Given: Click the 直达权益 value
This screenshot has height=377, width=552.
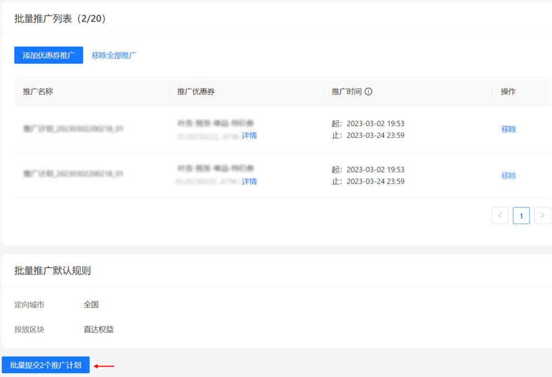Looking at the screenshot, I should click(x=98, y=330).
